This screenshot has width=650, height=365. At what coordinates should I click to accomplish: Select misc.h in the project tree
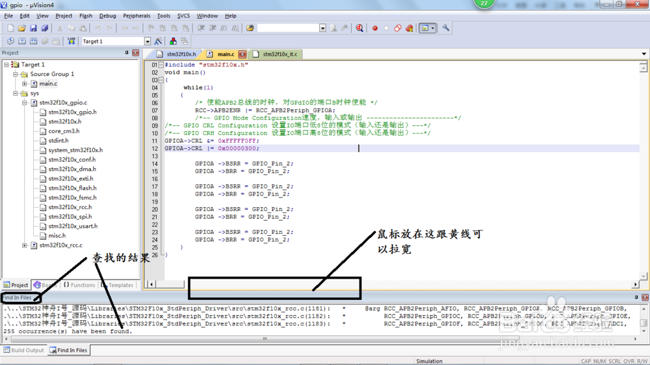click(57, 235)
